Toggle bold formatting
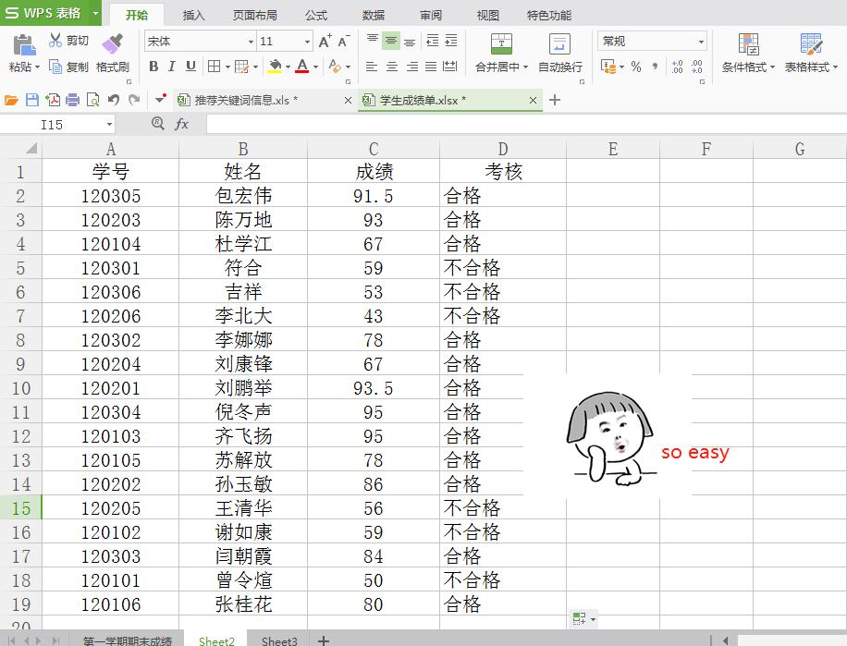This screenshot has width=847, height=646. point(153,67)
